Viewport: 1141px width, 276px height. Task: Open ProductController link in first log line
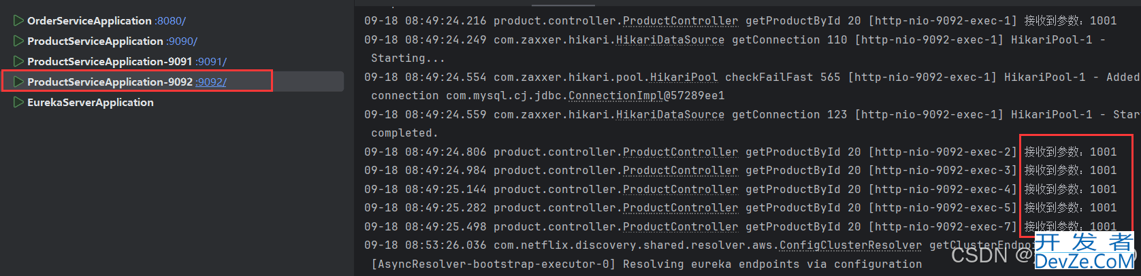click(680, 21)
